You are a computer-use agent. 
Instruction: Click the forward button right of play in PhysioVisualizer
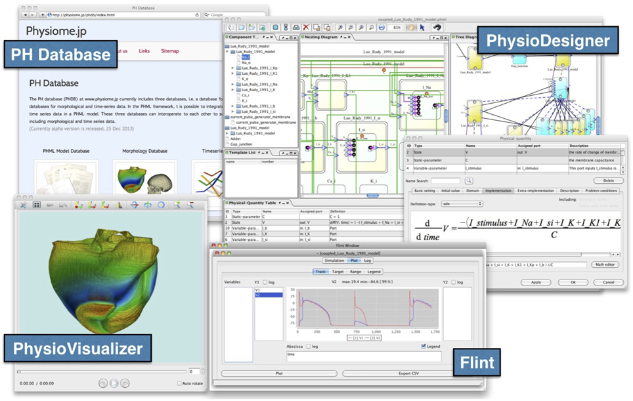point(125,383)
